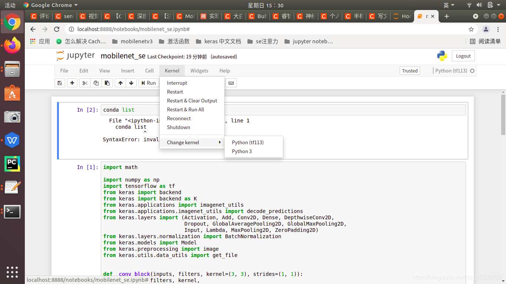The height and width of the screenshot is (284, 506).
Task: Click into the conda list code cell
Action: [x=283, y=110]
